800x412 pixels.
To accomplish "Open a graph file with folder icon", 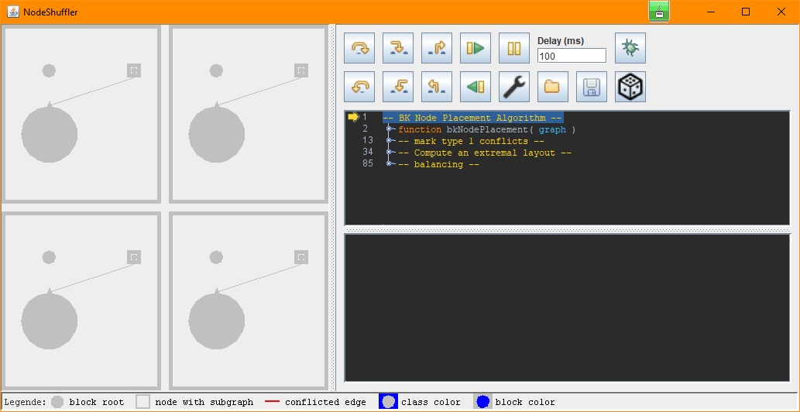I will (552, 87).
